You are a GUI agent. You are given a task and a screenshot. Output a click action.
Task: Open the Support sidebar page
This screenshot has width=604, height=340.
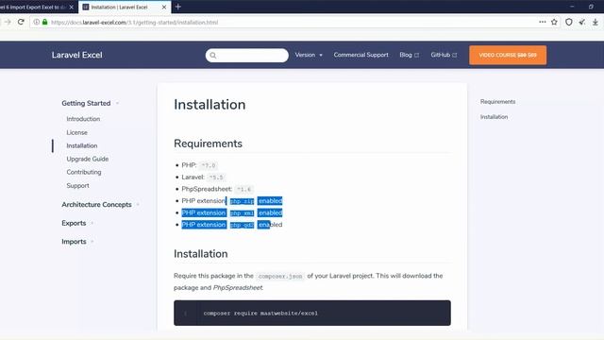point(77,185)
